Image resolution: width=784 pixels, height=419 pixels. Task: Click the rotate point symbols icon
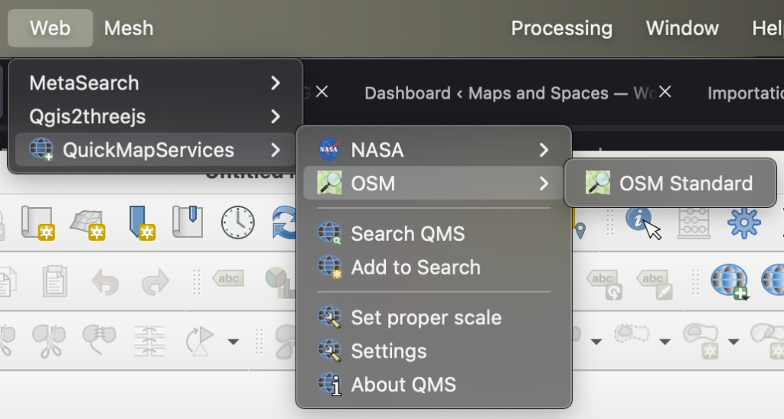(200, 341)
